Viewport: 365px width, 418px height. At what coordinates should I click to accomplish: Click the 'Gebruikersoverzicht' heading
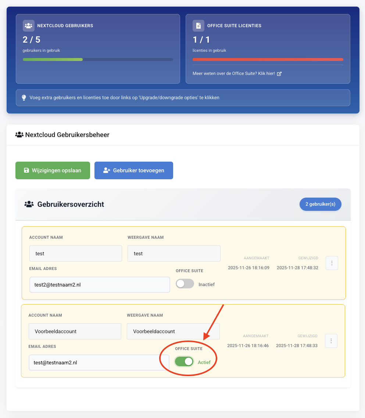[x=71, y=204]
